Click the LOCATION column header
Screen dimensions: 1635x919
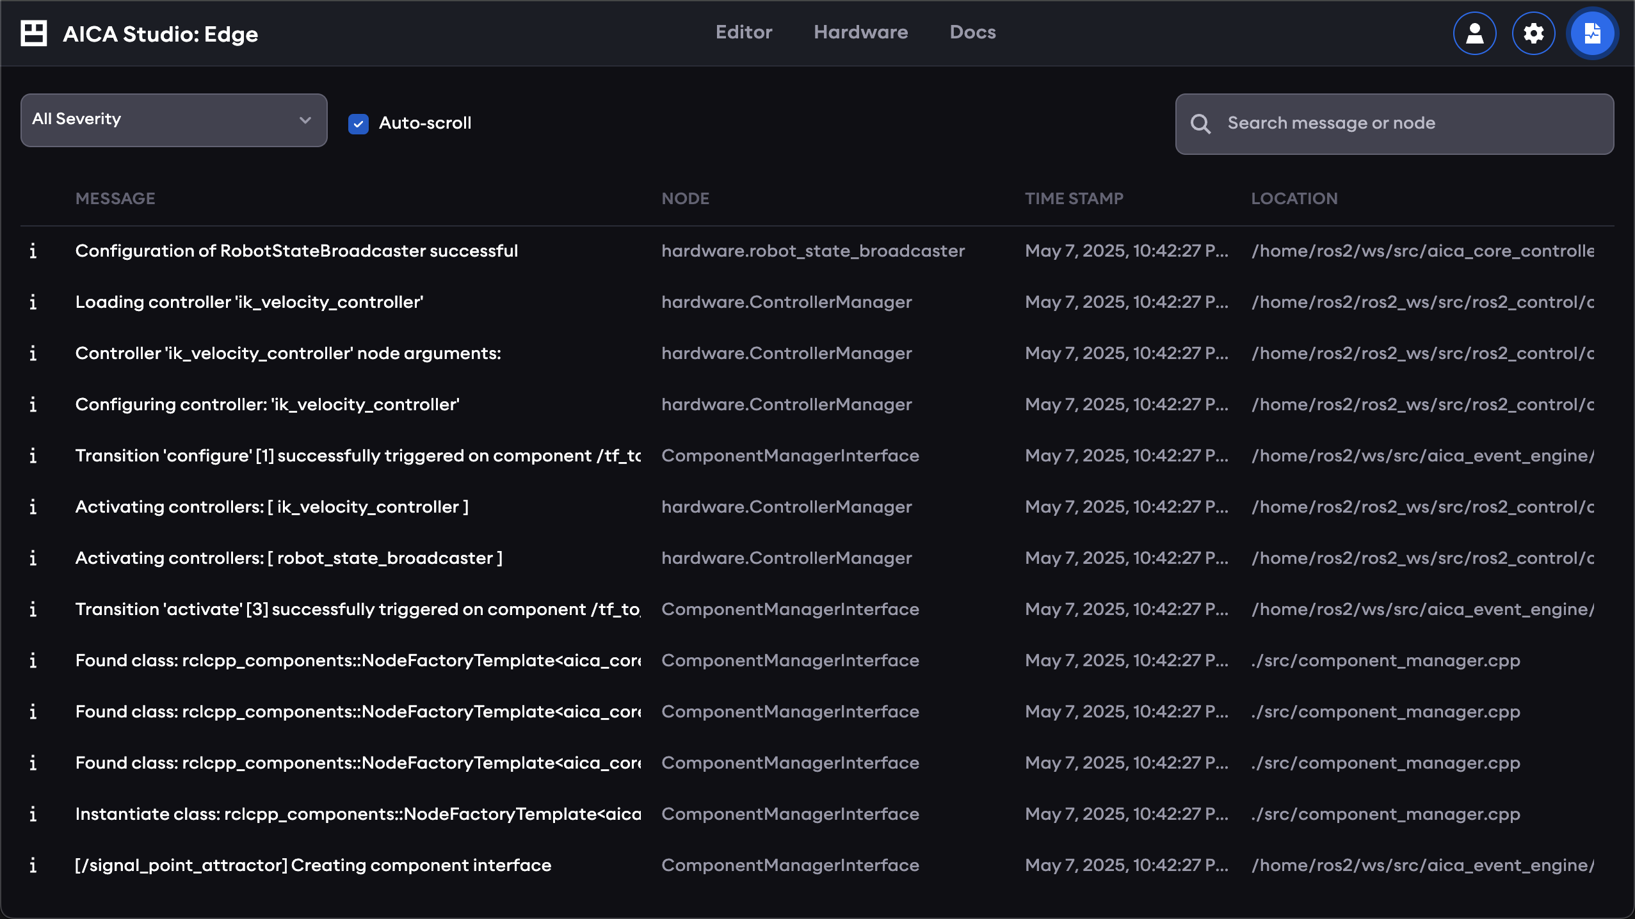pos(1294,198)
